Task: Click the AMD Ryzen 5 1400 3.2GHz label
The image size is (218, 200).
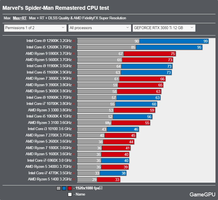Action: (x=50, y=179)
